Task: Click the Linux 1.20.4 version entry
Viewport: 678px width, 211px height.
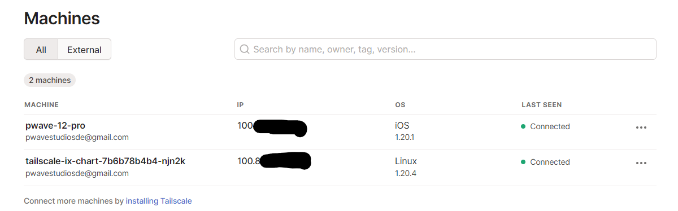Action: (406, 166)
